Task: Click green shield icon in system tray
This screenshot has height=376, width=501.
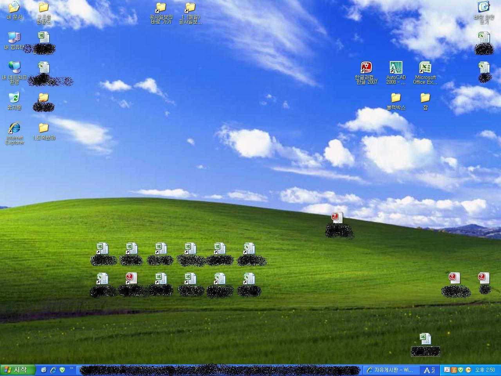Action: click(x=461, y=370)
